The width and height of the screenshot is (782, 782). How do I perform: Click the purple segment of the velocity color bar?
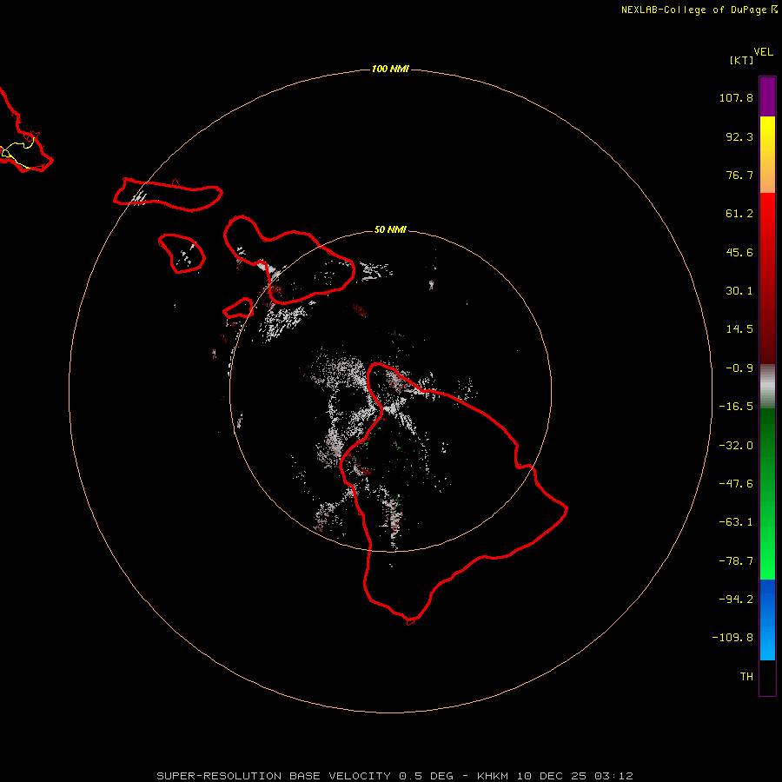coord(767,96)
